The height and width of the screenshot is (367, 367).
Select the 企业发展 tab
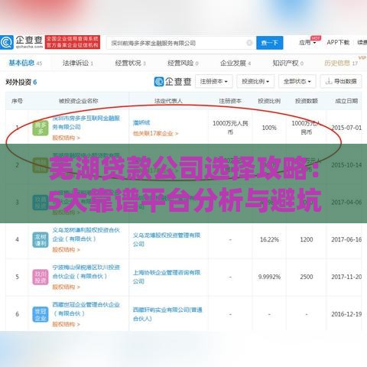[235, 63]
